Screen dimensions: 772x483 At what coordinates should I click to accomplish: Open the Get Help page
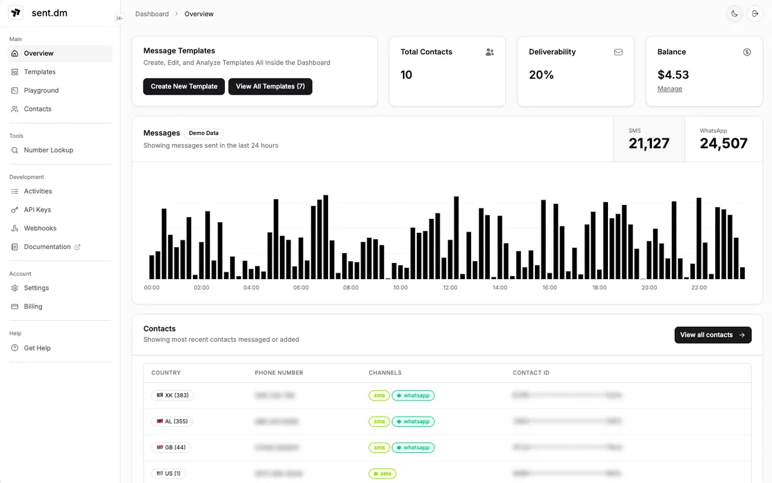click(x=60, y=348)
